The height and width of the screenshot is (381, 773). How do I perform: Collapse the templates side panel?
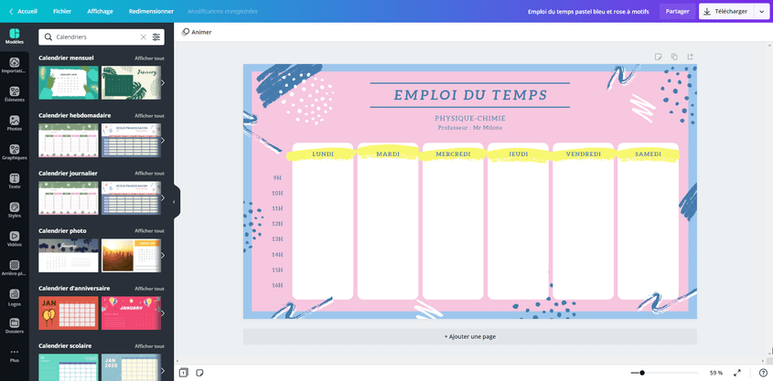[174, 202]
